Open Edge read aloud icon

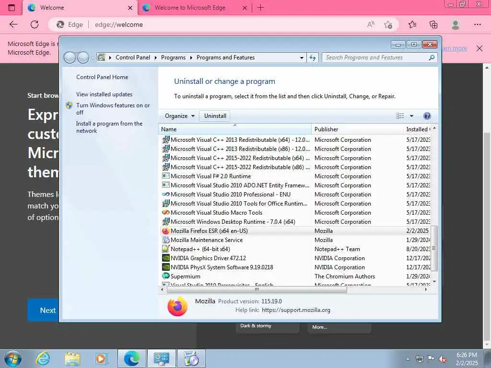point(371,24)
